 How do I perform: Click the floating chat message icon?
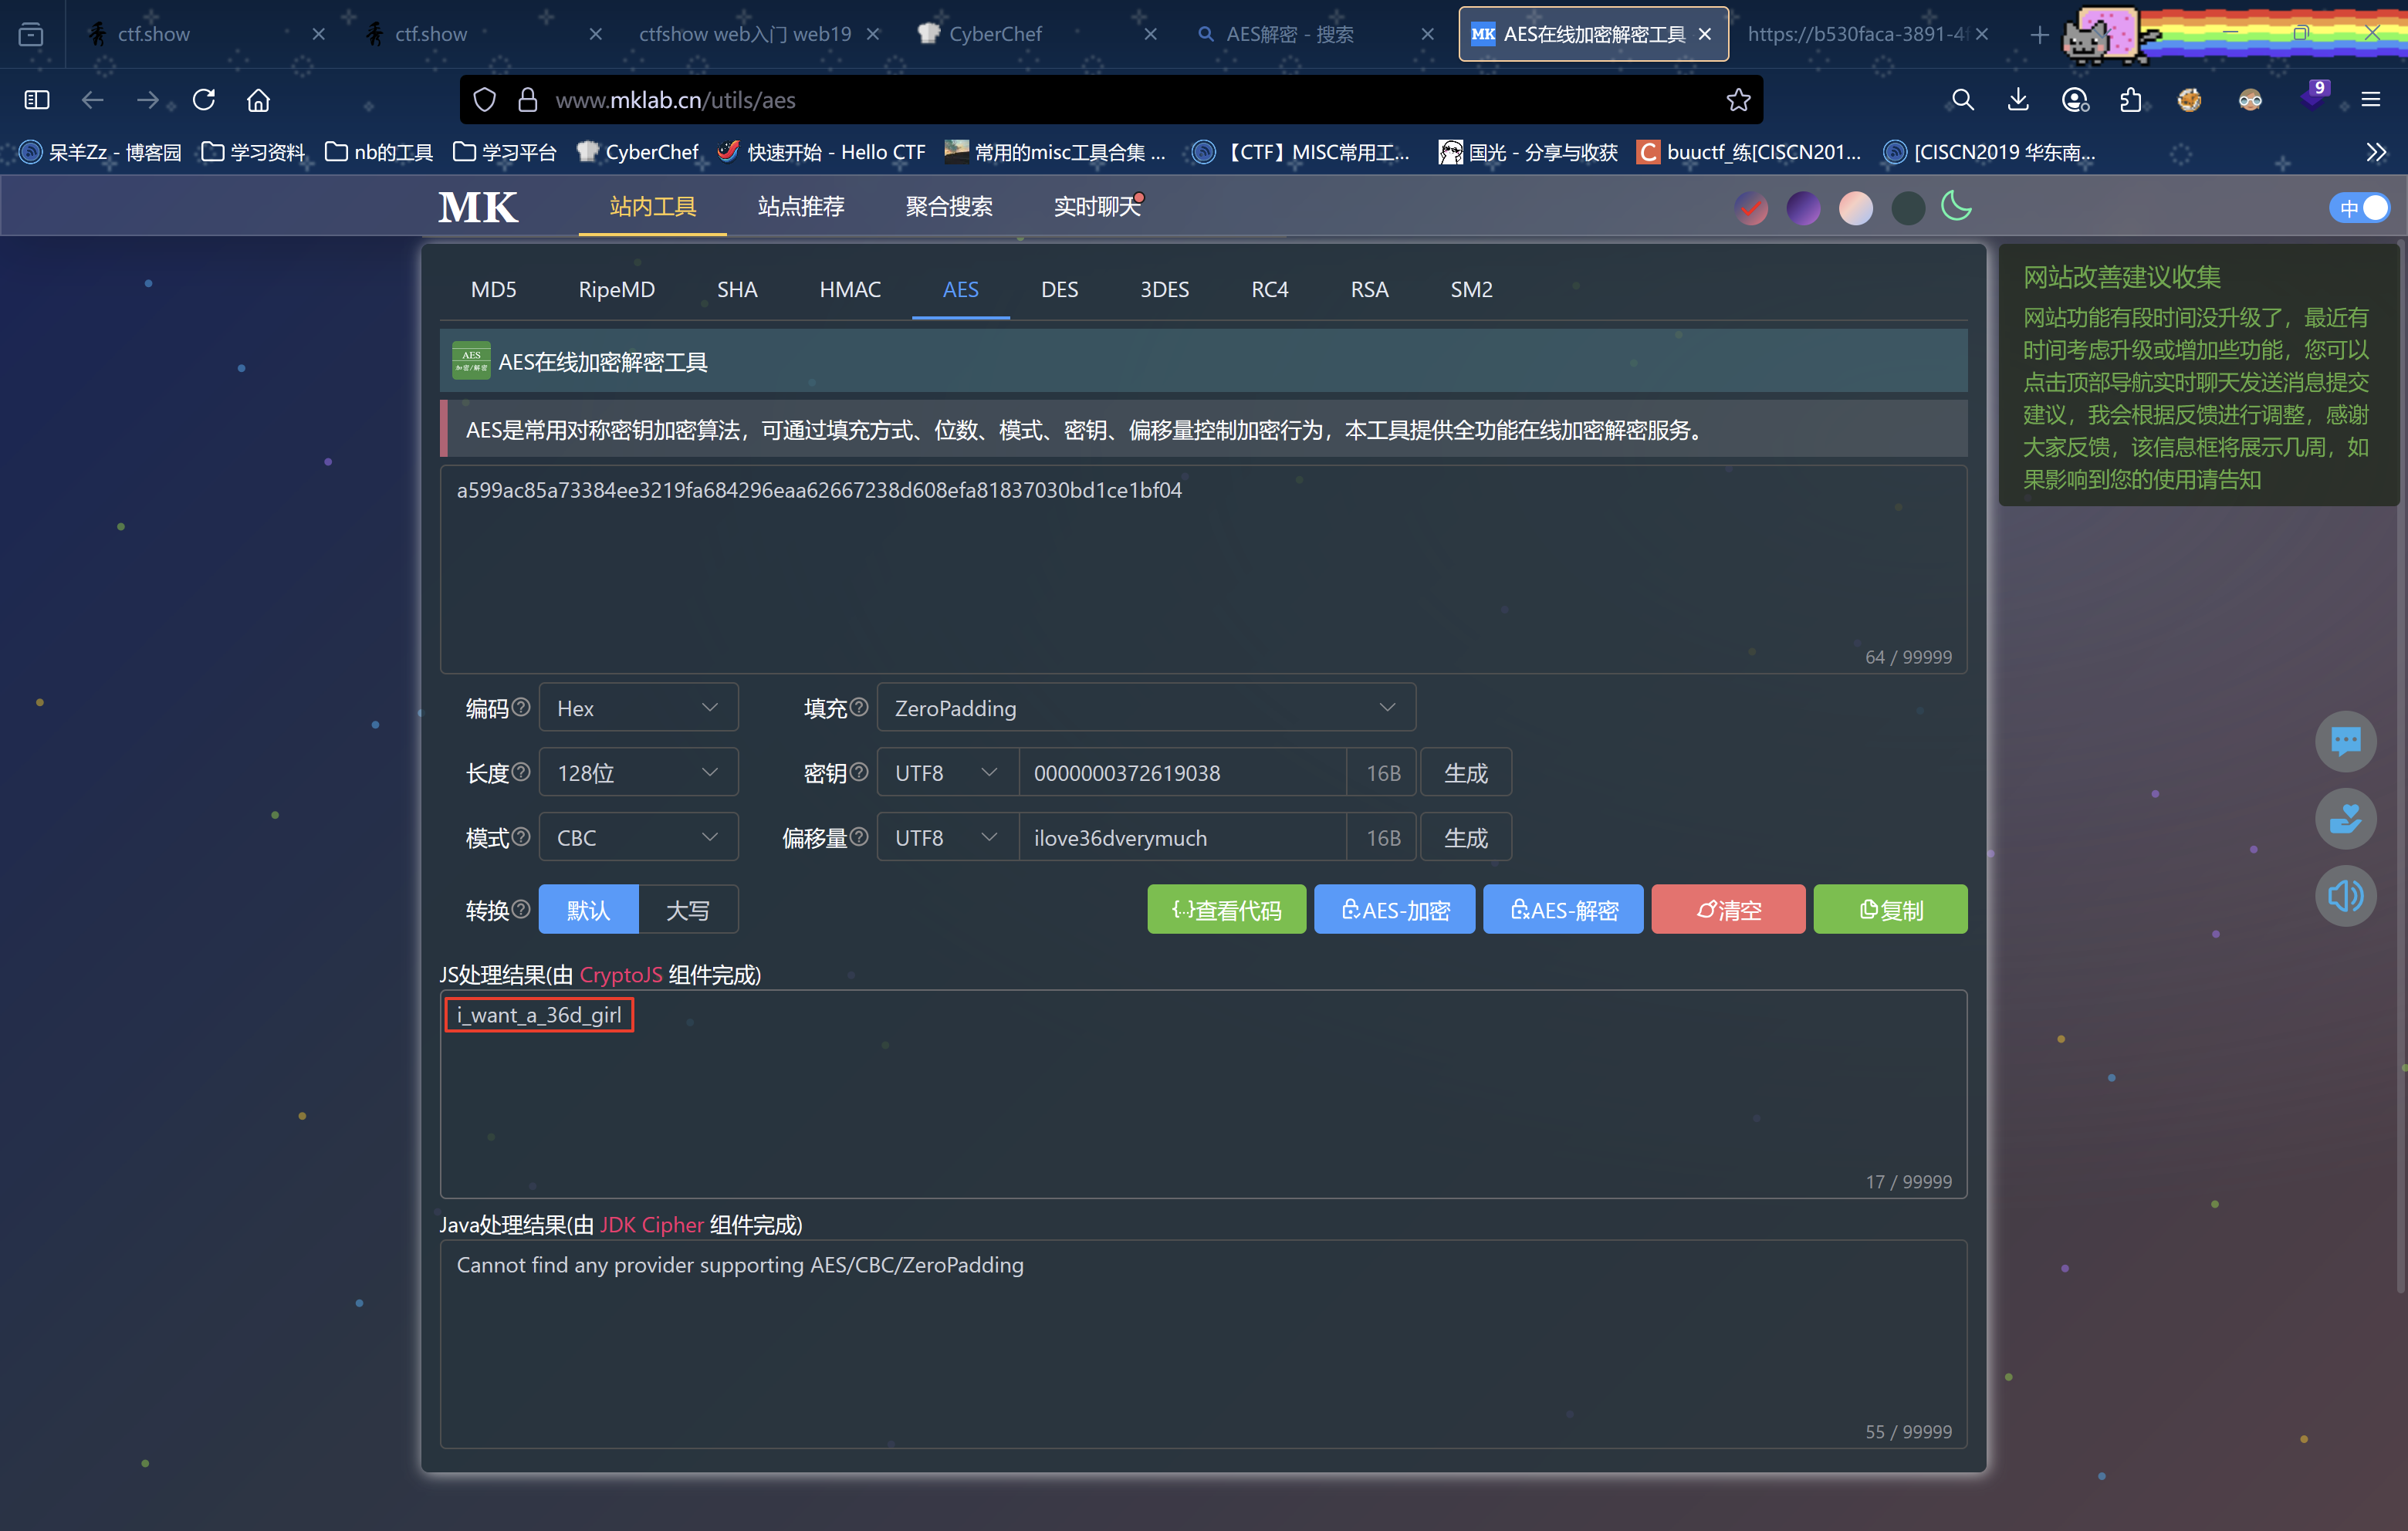tap(2345, 741)
